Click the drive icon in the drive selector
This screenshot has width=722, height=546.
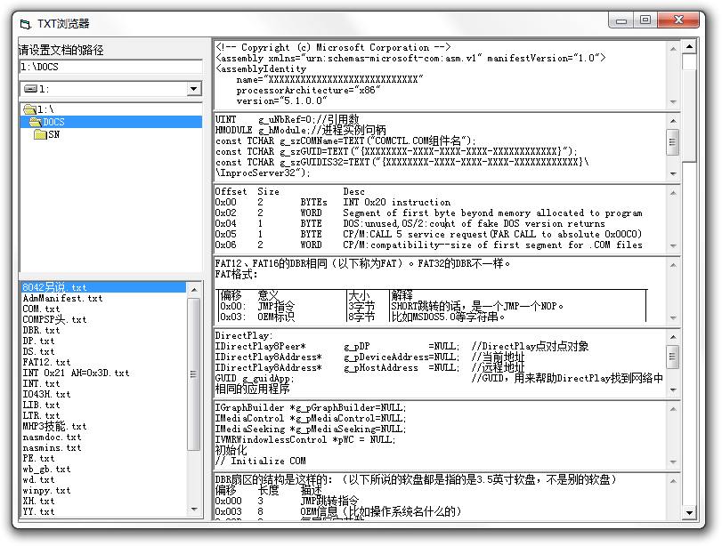(30, 89)
